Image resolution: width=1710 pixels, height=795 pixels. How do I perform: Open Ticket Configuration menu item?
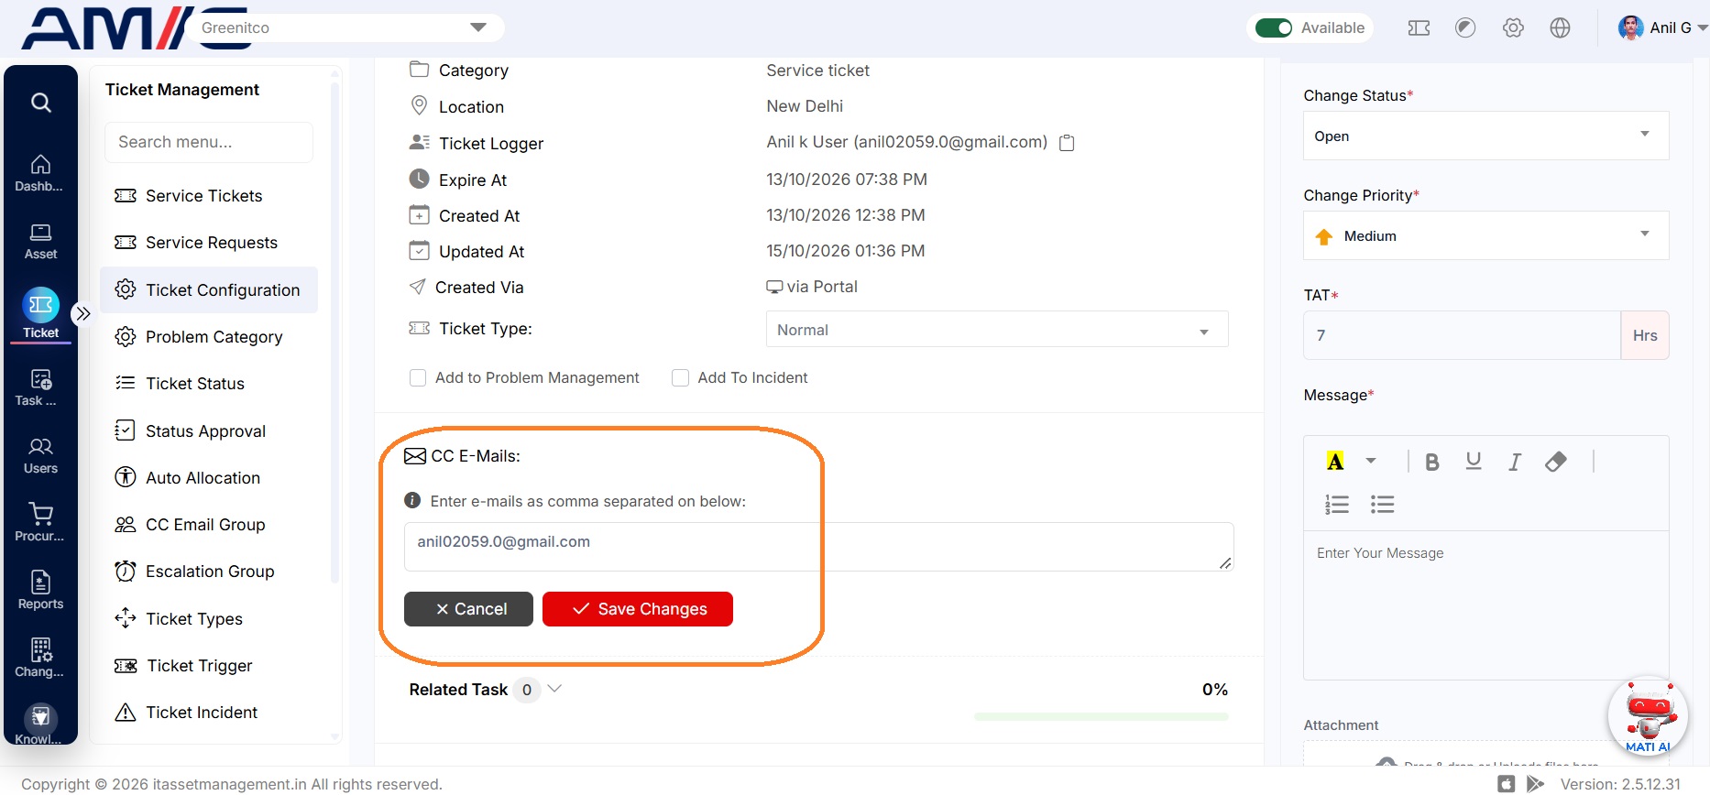pos(209,290)
